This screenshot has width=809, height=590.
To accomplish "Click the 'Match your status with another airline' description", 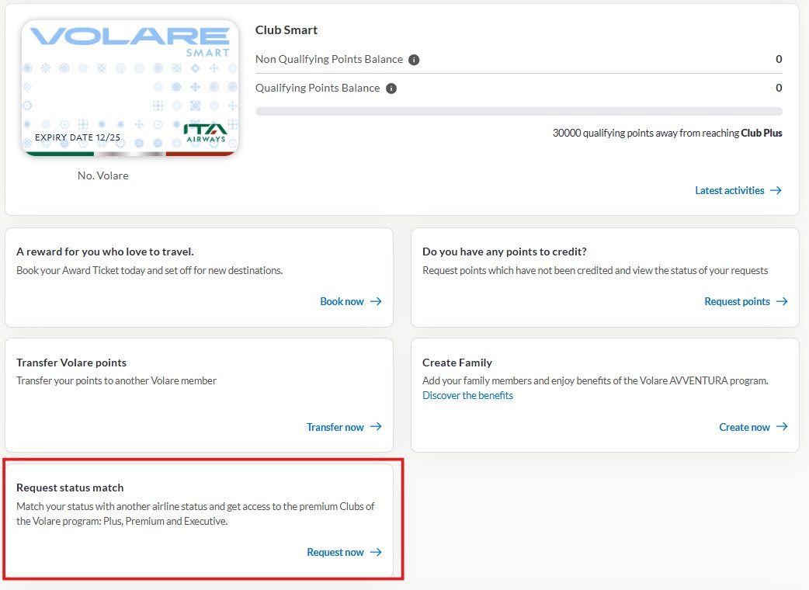I will point(196,514).
